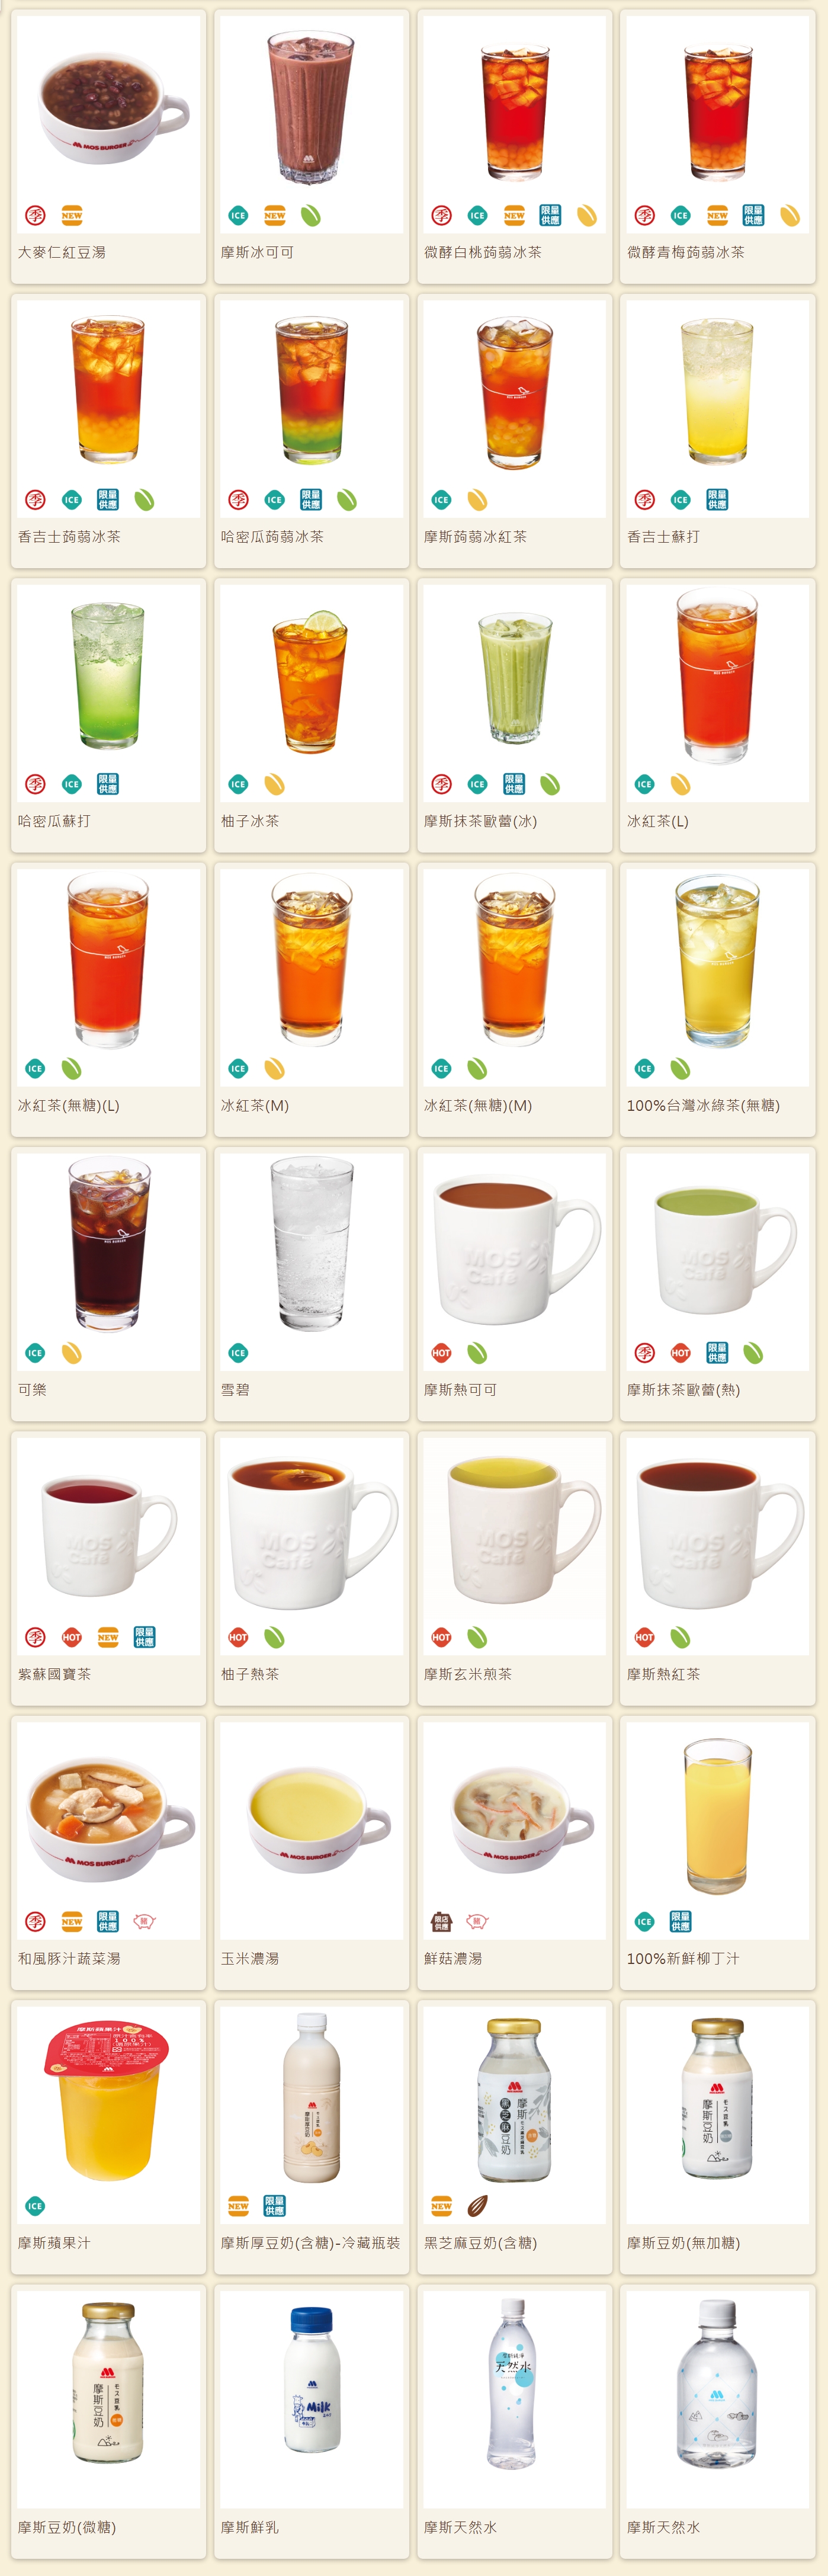
Task: Click the green leaf icon under 摩斯熱紅茶
Action: (680, 1638)
